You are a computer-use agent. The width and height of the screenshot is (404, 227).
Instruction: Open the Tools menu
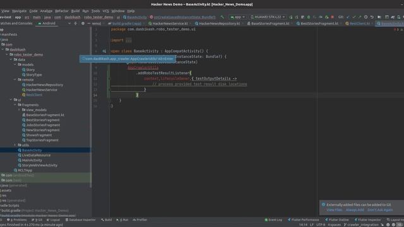95,11
